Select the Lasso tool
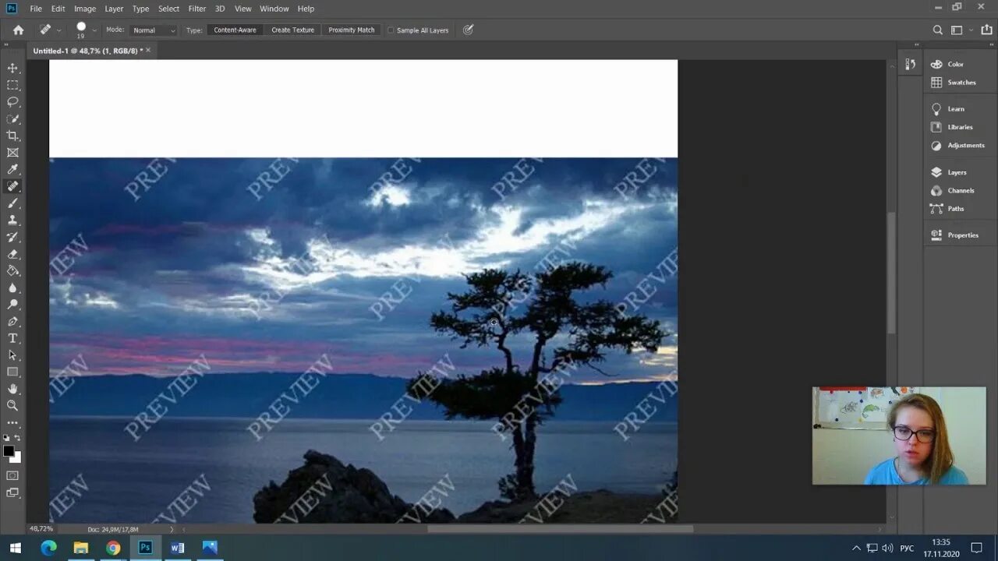Image resolution: width=998 pixels, height=561 pixels. (12, 102)
